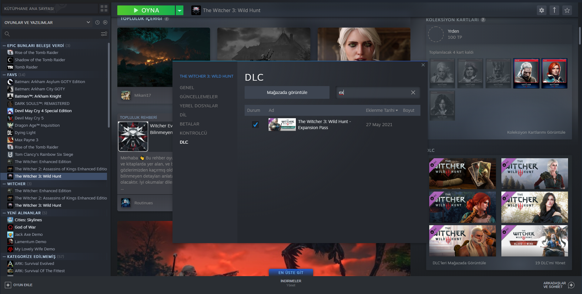Select Devil May Cry 4 Special Edition
This screenshot has height=294, width=582.
43,111
